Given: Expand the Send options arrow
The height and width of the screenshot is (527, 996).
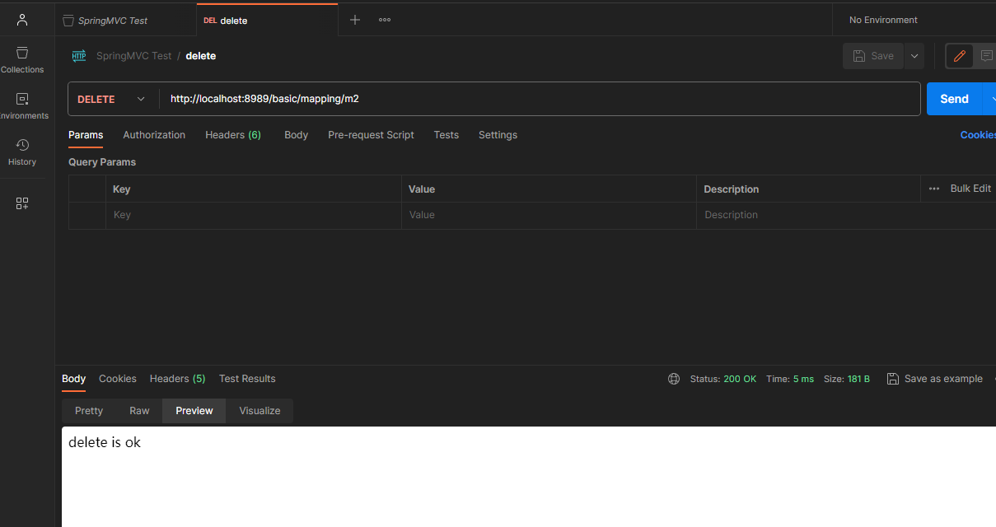Looking at the screenshot, I should click(x=989, y=99).
